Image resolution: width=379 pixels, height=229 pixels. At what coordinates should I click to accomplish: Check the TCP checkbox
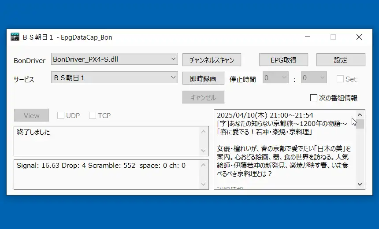point(93,115)
